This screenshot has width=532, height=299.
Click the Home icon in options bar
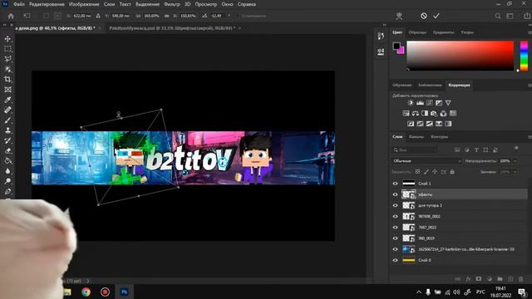pyautogui.click(x=11, y=16)
